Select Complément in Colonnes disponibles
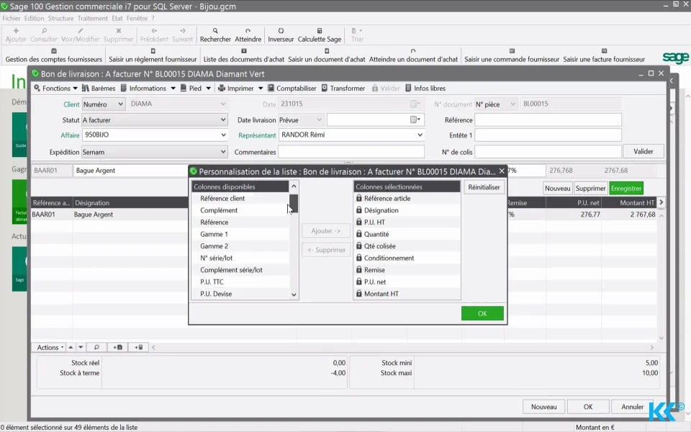691x432 pixels. tap(240, 210)
